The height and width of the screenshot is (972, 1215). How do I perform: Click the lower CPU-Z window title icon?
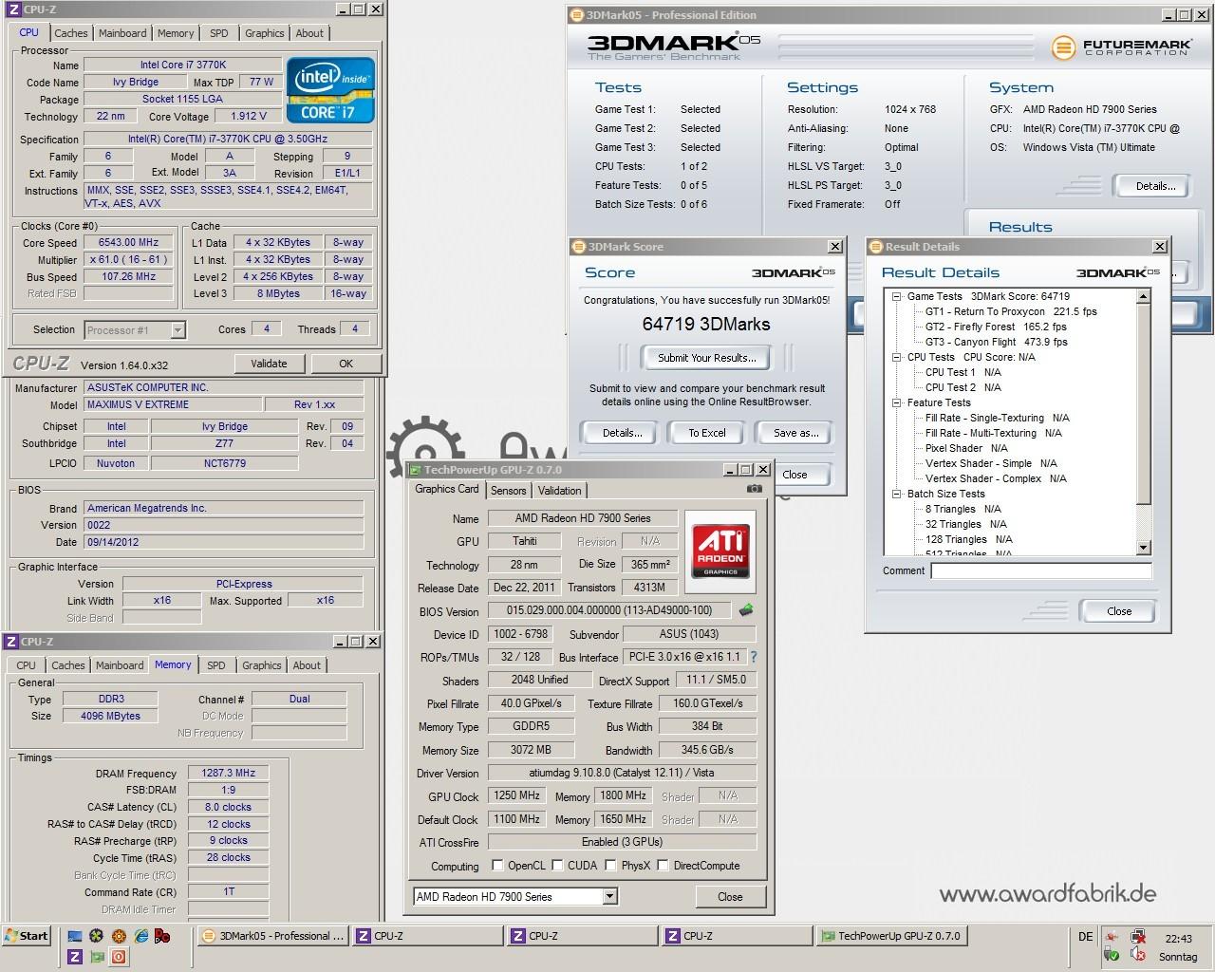[x=10, y=642]
